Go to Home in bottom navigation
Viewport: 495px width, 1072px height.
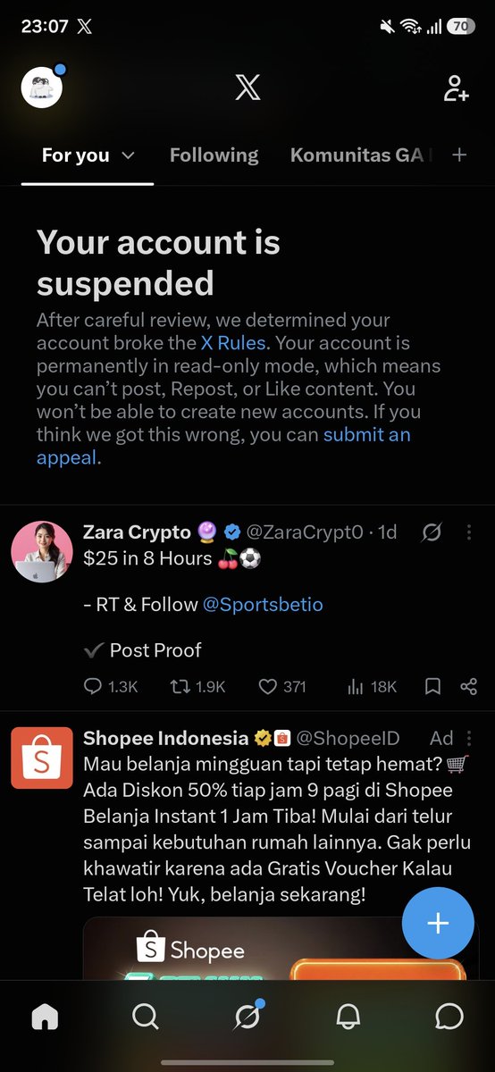[x=44, y=1017]
